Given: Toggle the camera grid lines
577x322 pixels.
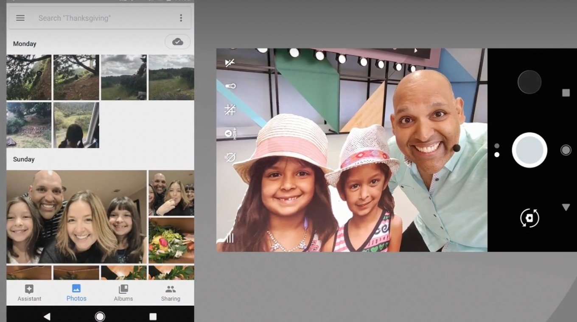Looking at the screenshot, I should pyautogui.click(x=230, y=110).
